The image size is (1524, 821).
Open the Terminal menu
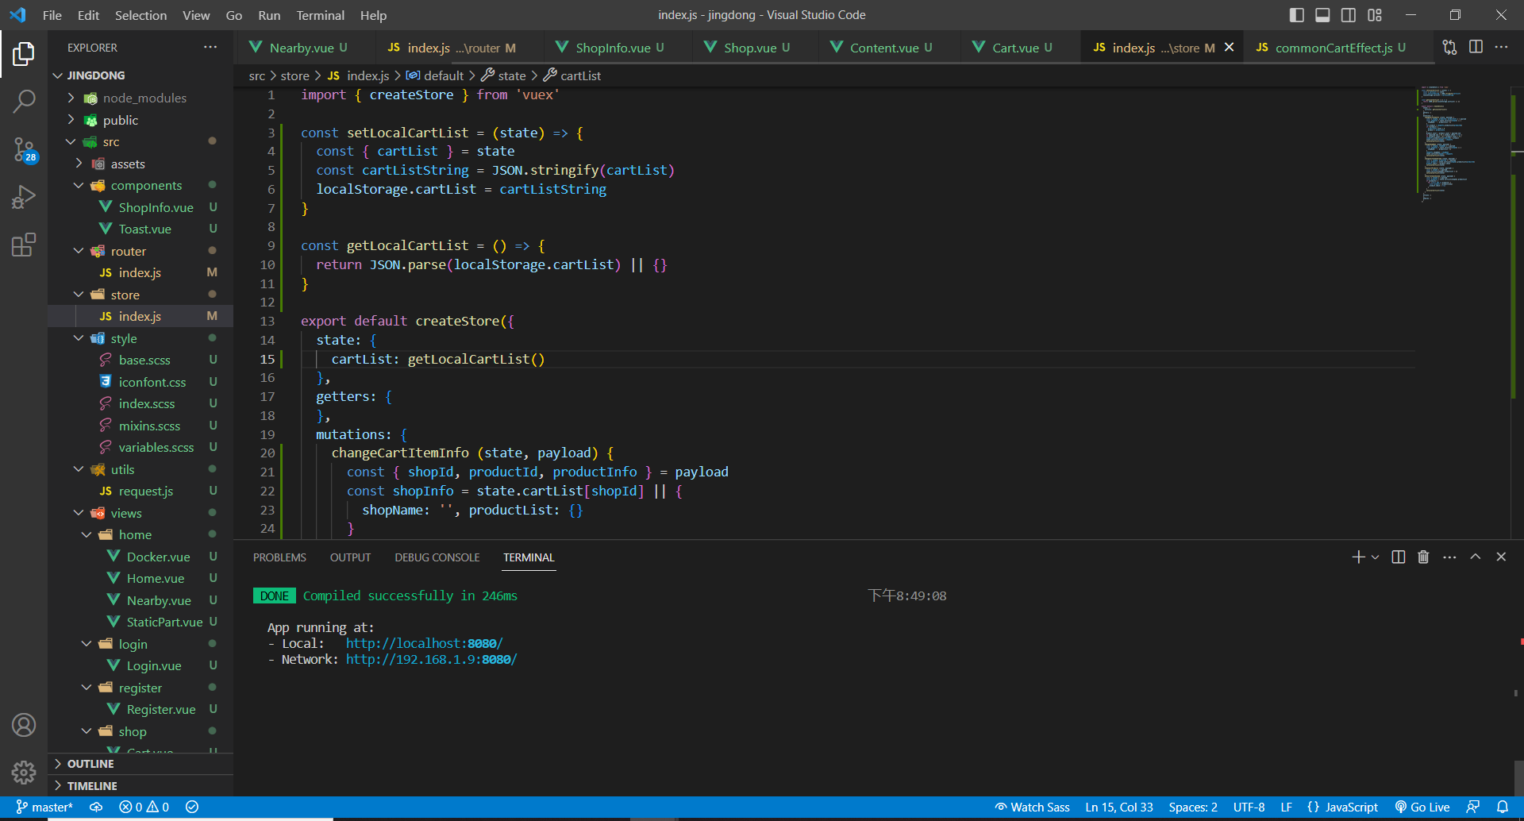(x=320, y=15)
